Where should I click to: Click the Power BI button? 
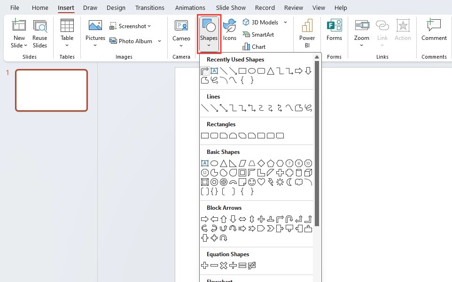[x=307, y=33]
